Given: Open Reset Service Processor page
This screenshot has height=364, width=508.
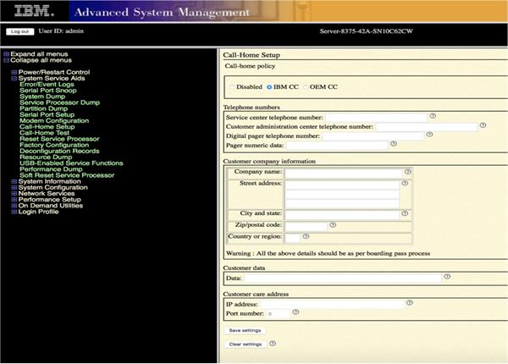Looking at the screenshot, I should click(59, 139).
